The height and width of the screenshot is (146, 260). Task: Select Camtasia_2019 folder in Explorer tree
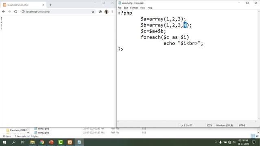16,130
